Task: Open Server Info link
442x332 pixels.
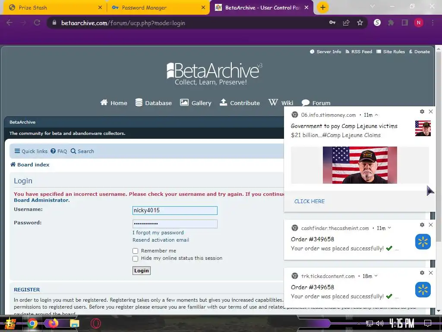Action: click(325, 52)
